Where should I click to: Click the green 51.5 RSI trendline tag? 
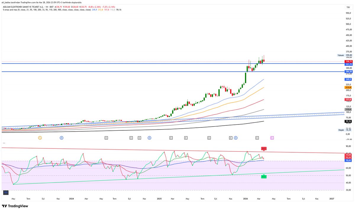[264, 177]
